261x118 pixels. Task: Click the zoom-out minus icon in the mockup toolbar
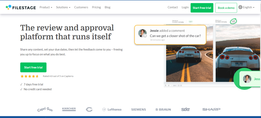coord(179,85)
